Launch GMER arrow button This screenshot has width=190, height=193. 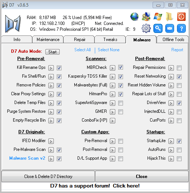click(112, 112)
